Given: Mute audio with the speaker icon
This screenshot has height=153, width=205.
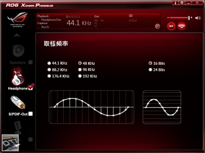Looking at the screenshot, I should pyautogui.click(x=198, y=18).
